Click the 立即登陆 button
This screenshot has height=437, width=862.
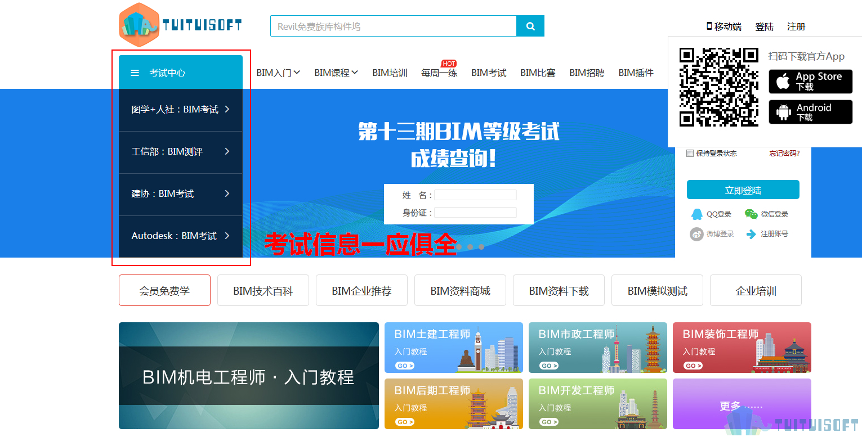coord(743,190)
